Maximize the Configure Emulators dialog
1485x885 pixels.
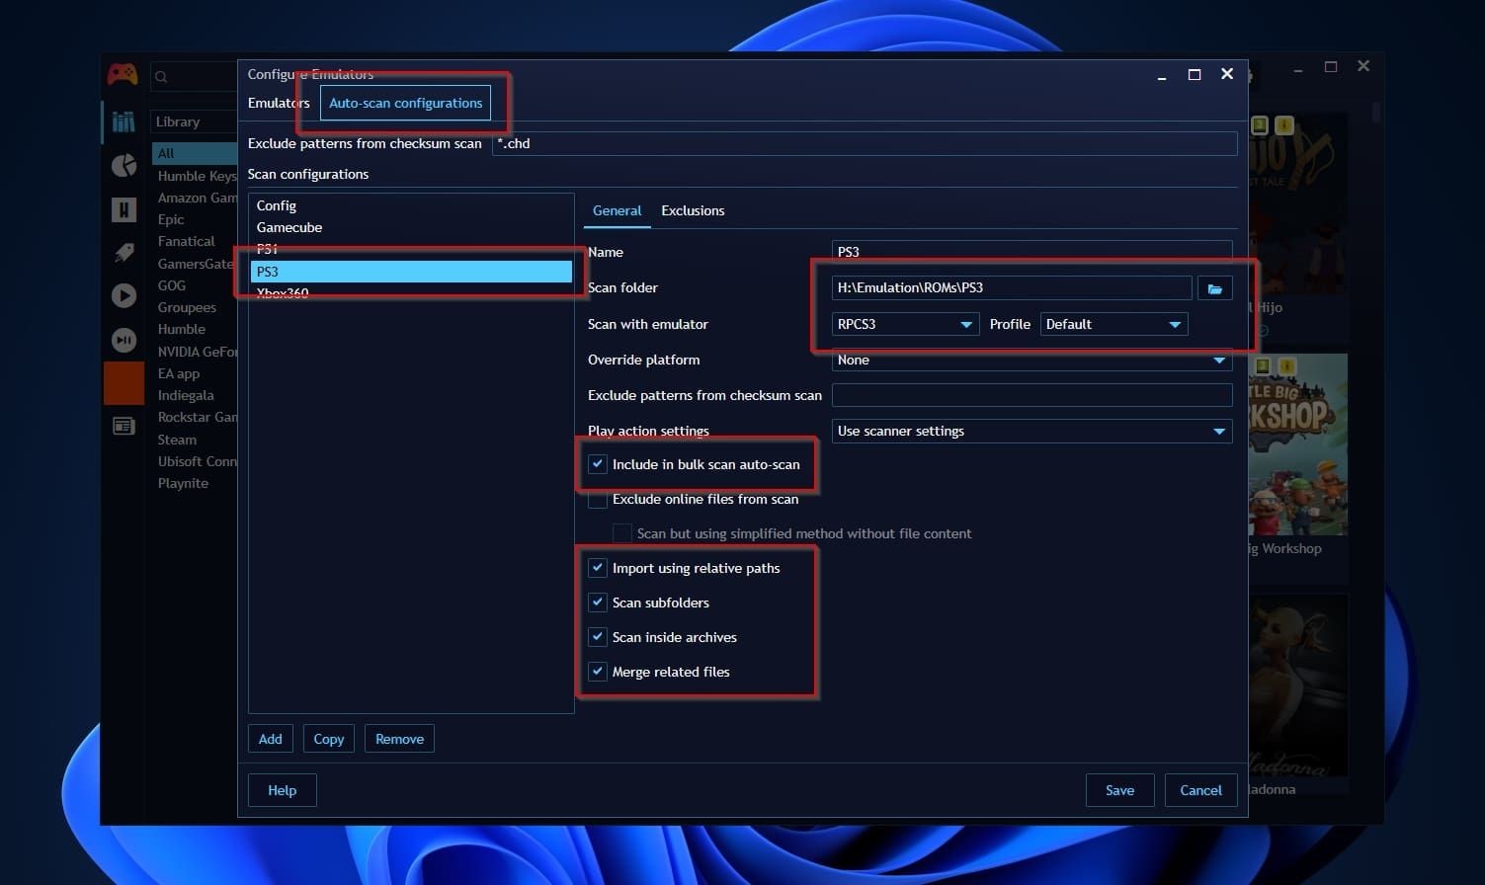tap(1194, 74)
